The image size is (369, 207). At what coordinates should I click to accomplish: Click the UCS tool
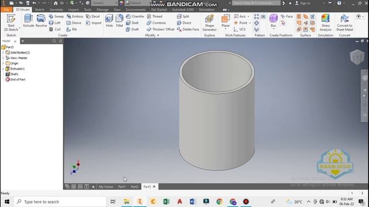240,29
